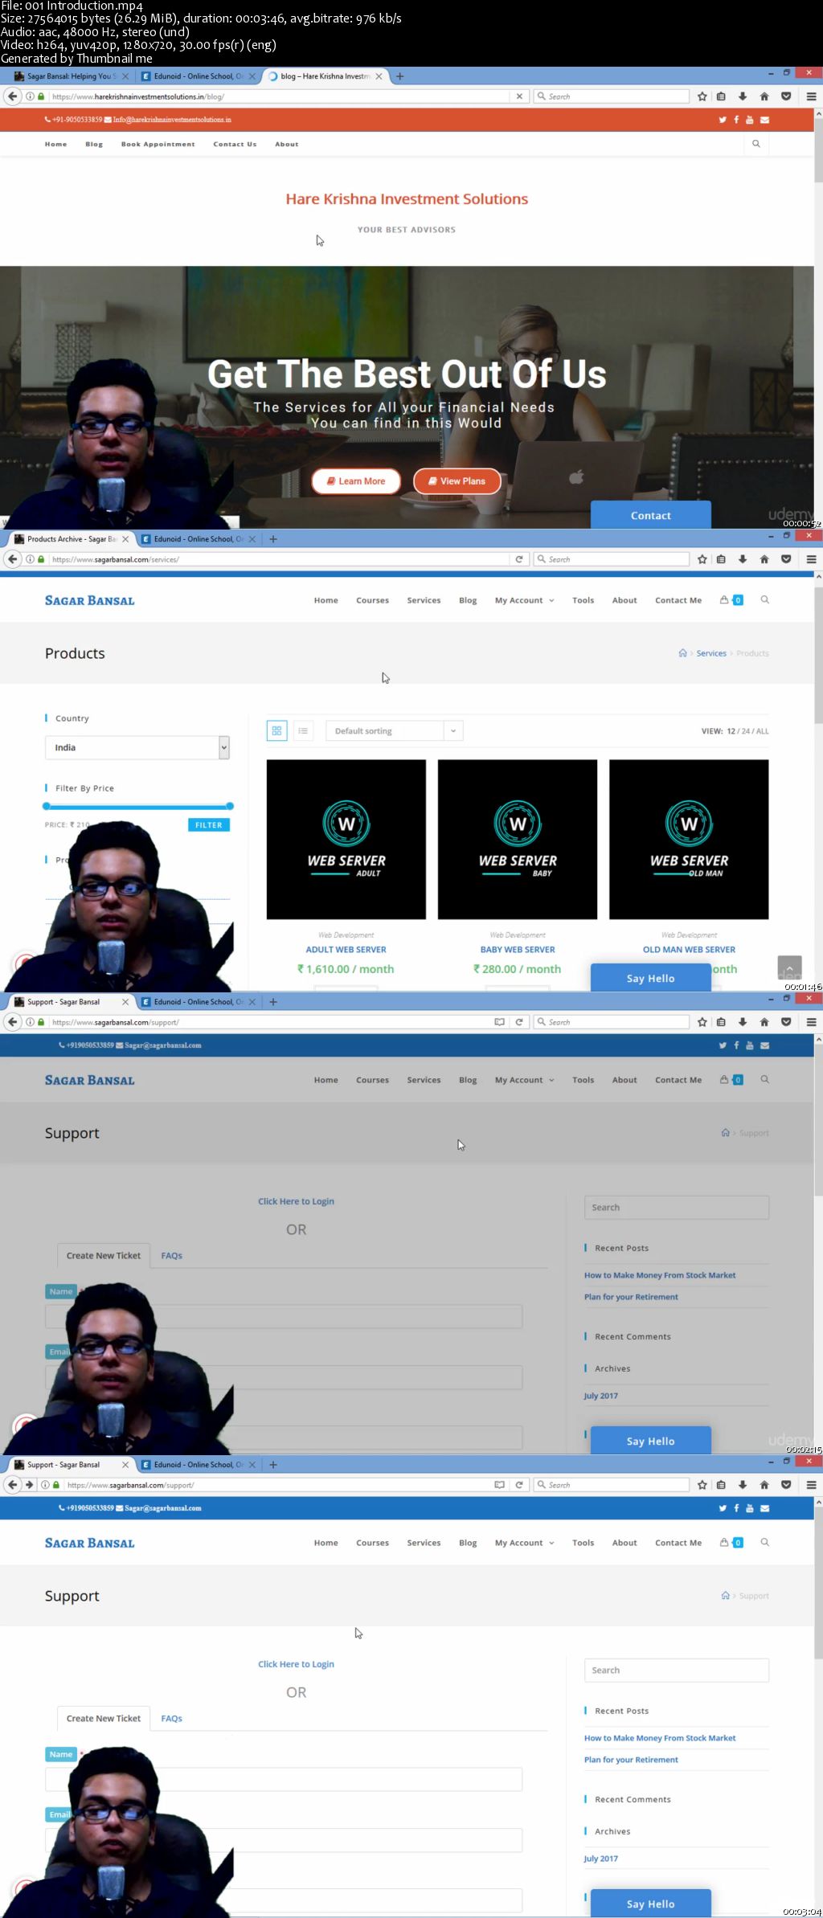
Task: Open shopping cart icon on Products page header
Action: tap(724, 600)
